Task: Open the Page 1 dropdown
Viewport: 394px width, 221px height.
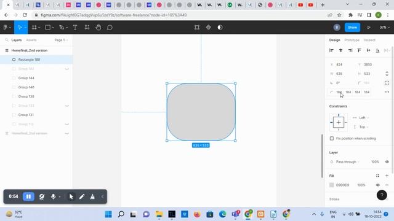Action: [61, 40]
